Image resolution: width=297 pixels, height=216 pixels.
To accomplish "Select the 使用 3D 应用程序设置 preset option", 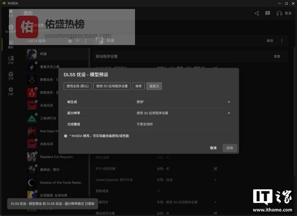I will 112,86.
